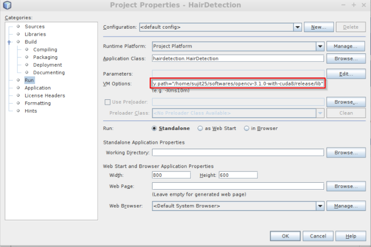The width and height of the screenshot is (371, 247).
Task: Select the Application category
Action: pos(38,88)
